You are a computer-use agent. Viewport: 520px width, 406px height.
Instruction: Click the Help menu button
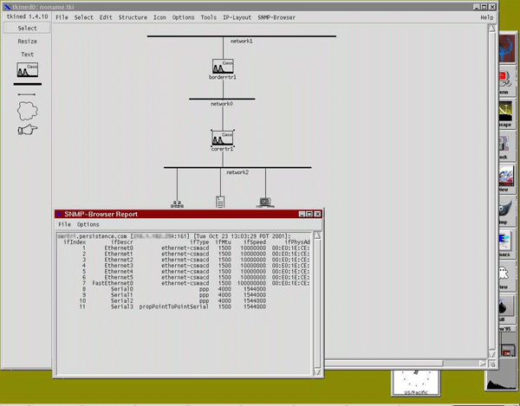coord(486,17)
